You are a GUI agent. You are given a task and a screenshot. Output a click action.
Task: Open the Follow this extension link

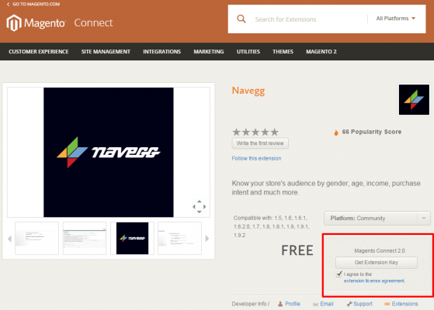tap(256, 158)
